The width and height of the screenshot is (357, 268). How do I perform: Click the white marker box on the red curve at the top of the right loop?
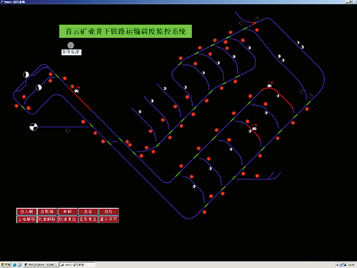click(269, 86)
